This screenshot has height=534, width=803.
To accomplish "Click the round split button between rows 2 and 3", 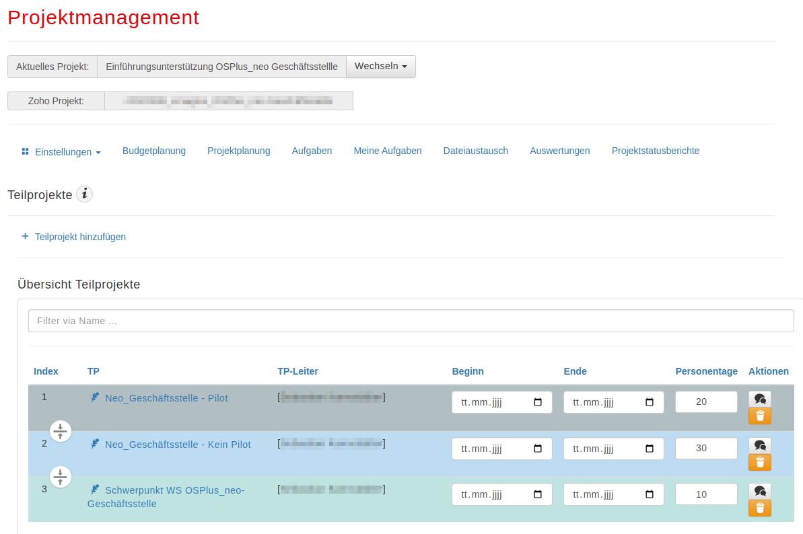I will click(x=61, y=477).
